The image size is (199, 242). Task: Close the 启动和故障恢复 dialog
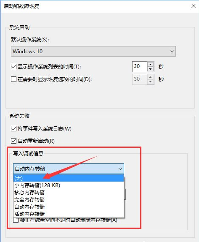193,6
